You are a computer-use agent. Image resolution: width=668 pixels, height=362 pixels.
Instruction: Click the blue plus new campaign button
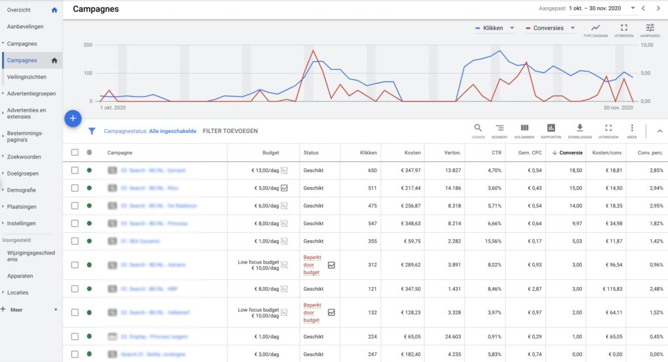pyautogui.click(x=73, y=119)
